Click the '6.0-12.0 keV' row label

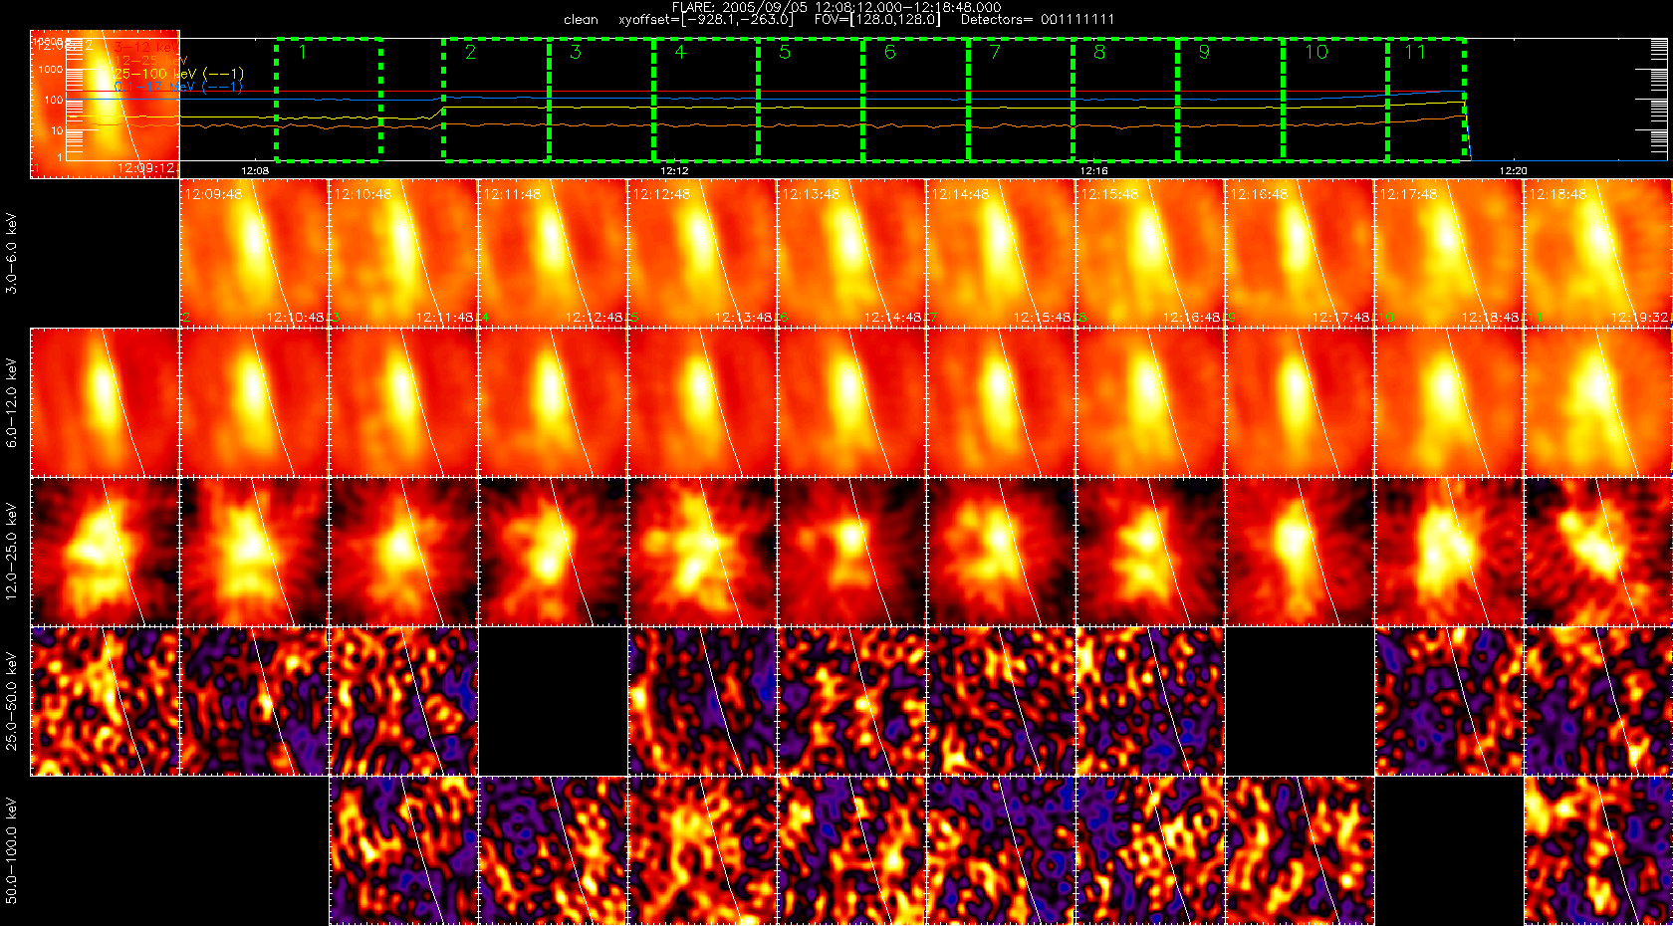tap(11, 402)
